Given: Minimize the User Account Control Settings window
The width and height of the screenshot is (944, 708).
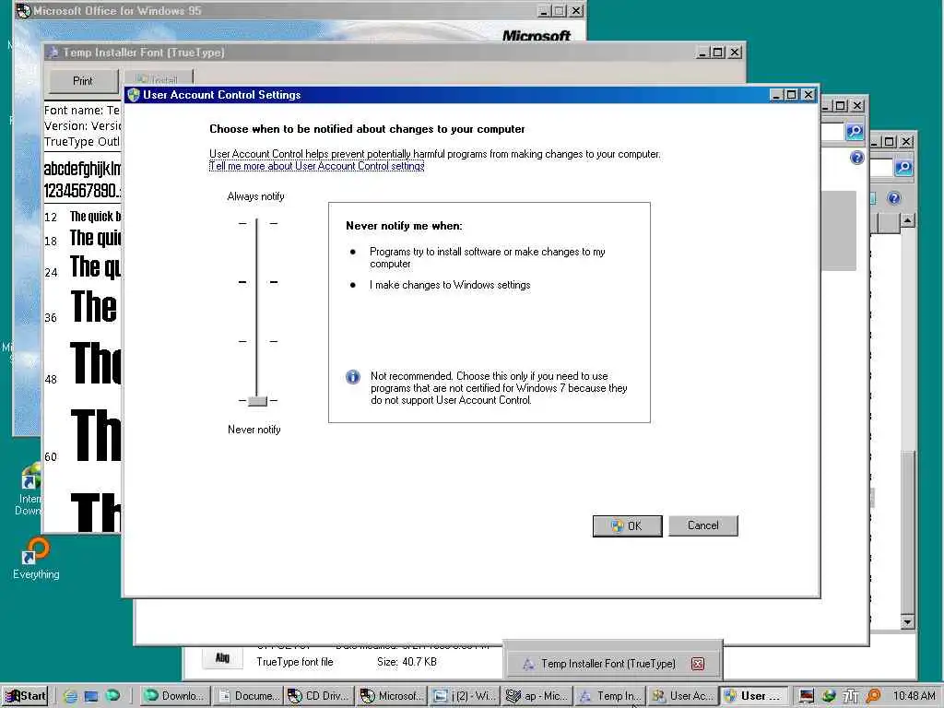Looking at the screenshot, I should point(776,95).
